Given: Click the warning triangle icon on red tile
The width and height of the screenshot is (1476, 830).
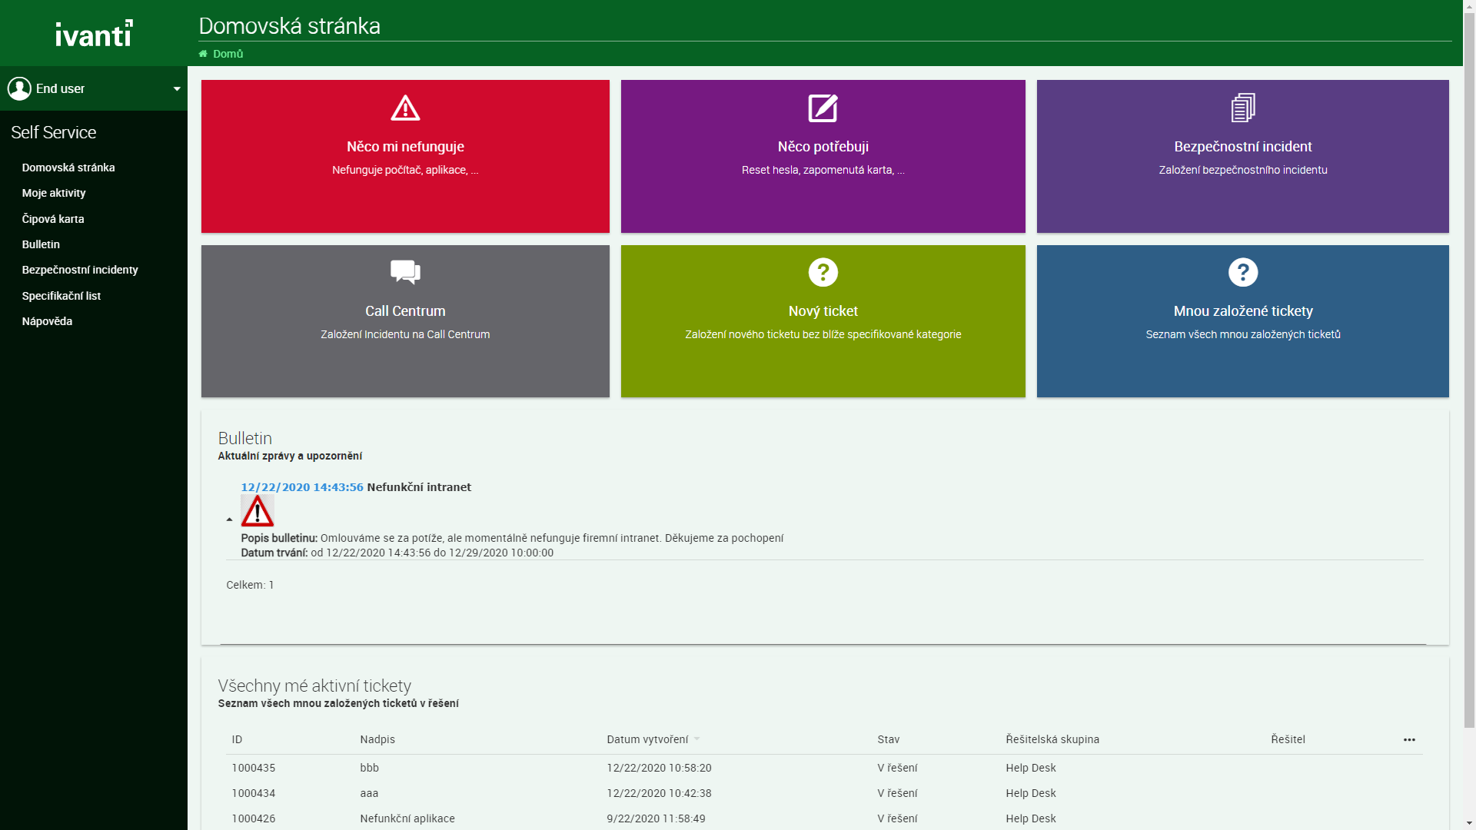Looking at the screenshot, I should tap(405, 108).
